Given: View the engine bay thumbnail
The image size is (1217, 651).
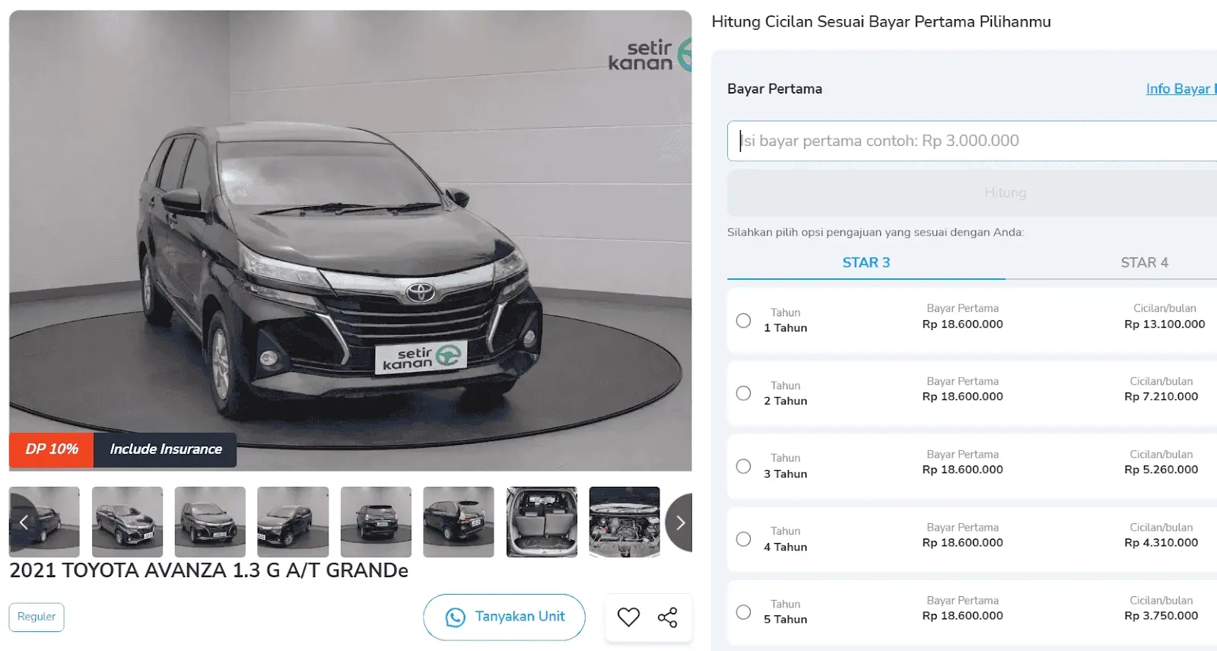Looking at the screenshot, I should [624, 522].
